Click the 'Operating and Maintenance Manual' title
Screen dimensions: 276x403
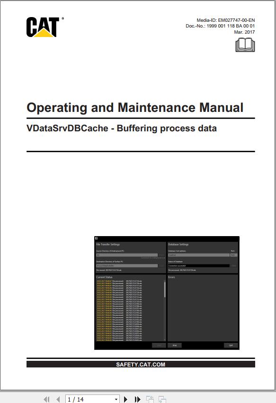click(x=135, y=108)
